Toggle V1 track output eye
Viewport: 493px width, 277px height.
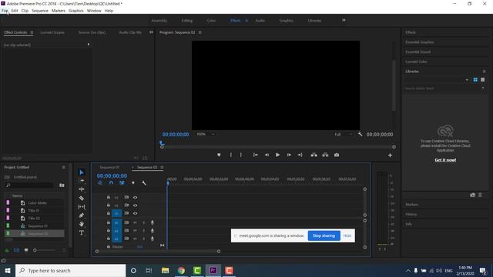[136, 213]
